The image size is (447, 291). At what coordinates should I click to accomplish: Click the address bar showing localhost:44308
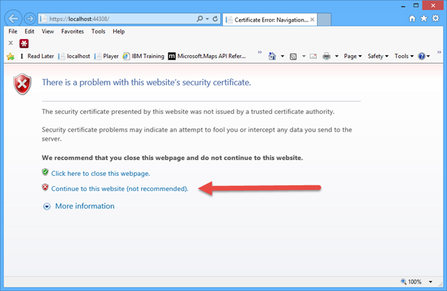pyautogui.click(x=112, y=18)
